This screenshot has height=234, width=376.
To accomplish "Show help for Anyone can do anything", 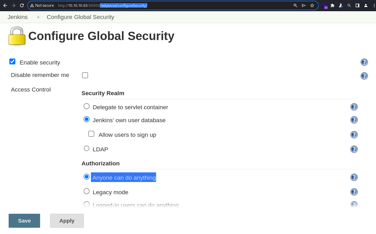I will click(x=354, y=177).
